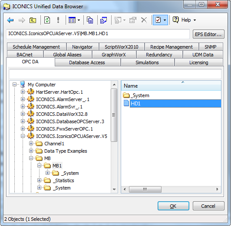This screenshot has height=226, width=231.
Task: Select the HartServer.HartOpc.1 server gear icon
Action: [31, 92]
